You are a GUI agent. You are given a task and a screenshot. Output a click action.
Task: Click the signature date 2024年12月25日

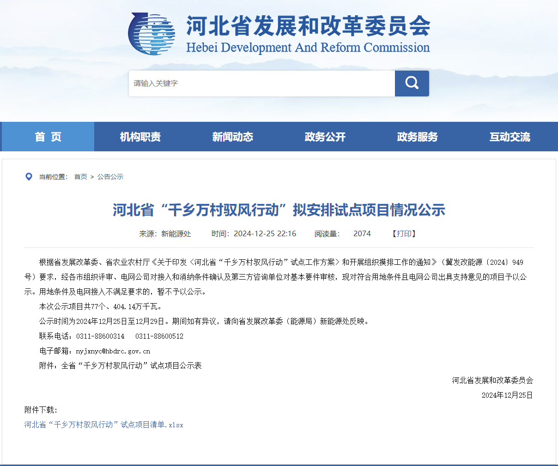coord(507,395)
